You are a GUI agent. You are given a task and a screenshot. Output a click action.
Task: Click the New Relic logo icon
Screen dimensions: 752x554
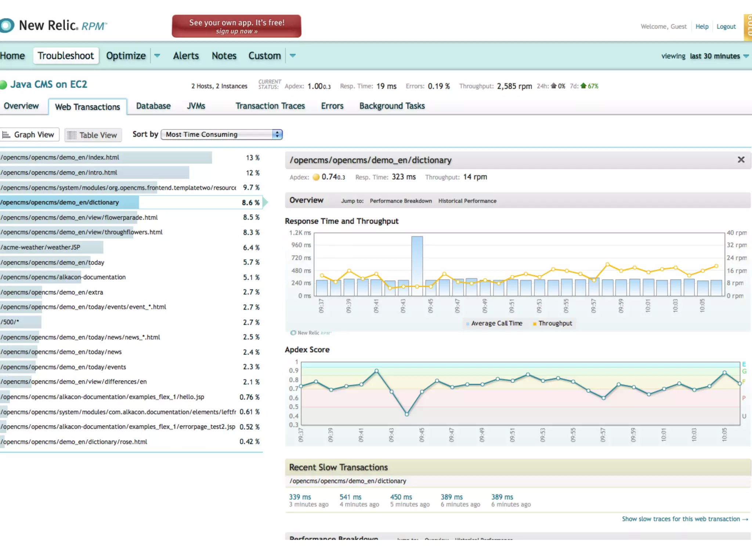click(x=6, y=25)
